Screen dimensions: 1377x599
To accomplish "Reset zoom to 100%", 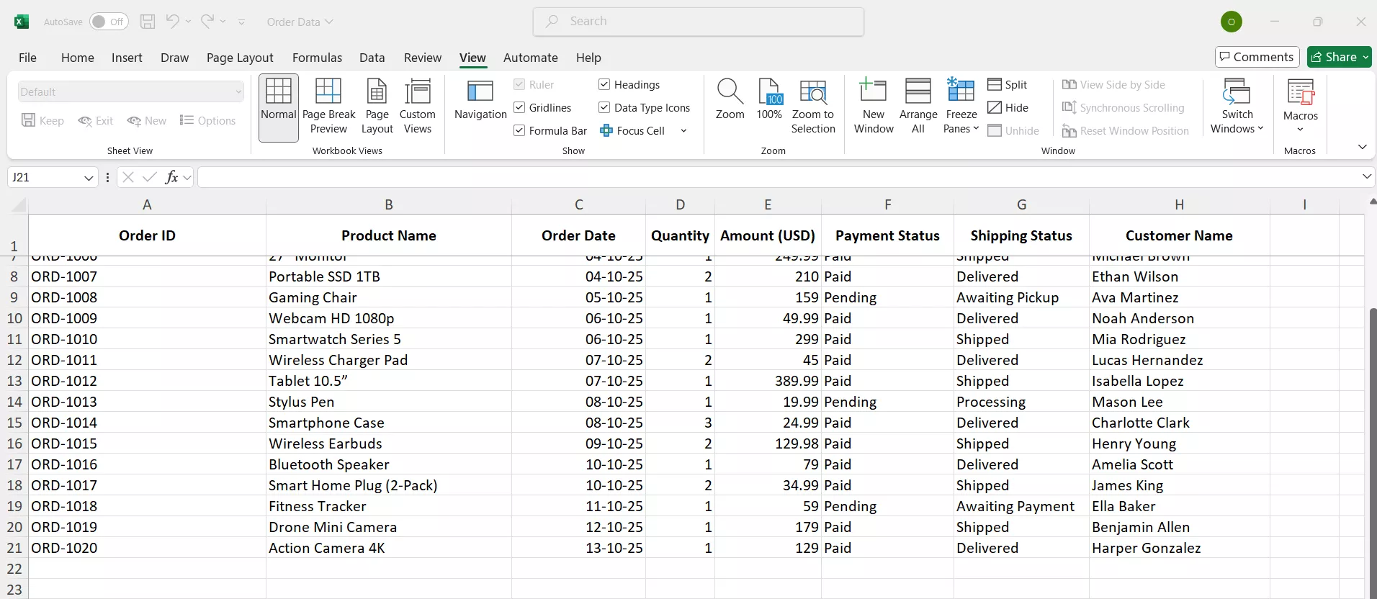I will 769,100.
